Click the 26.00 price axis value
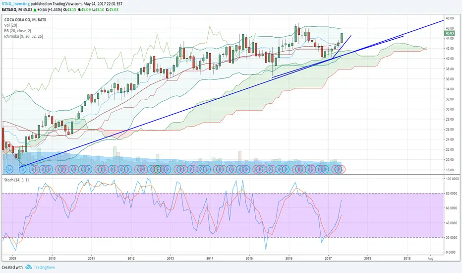This screenshot has height=273, width=462. (450, 129)
